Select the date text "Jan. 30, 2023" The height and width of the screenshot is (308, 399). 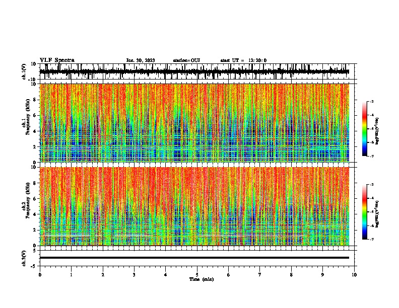[x=141, y=60]
